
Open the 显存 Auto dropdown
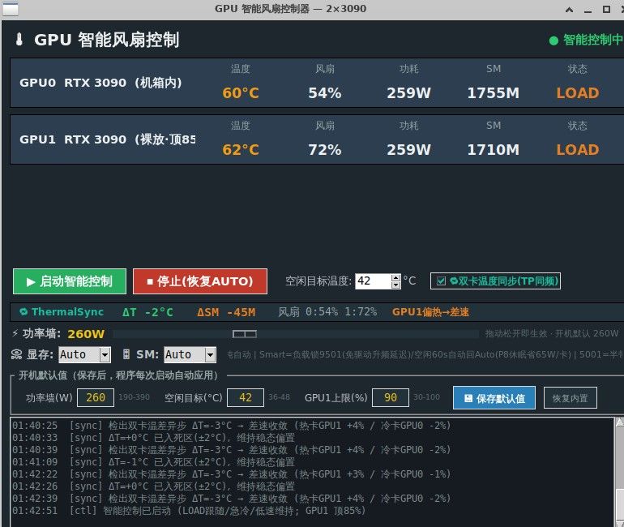pos(105,354)
